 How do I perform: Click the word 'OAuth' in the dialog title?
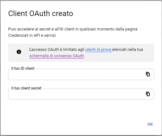click(40, 14)
